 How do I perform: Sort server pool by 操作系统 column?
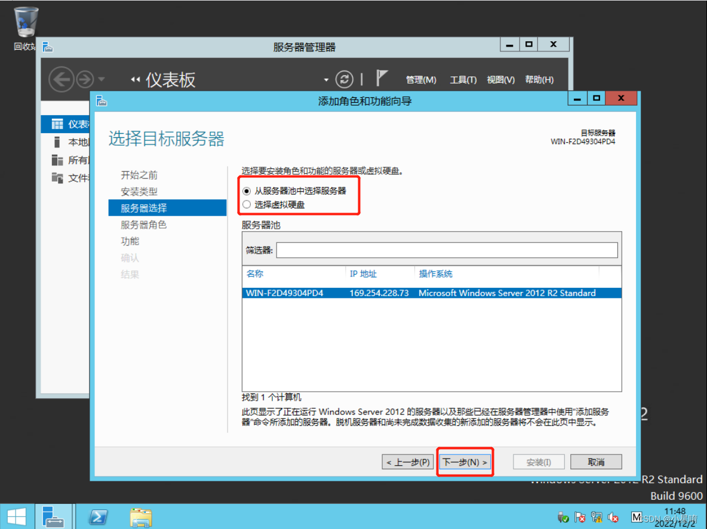435,273
